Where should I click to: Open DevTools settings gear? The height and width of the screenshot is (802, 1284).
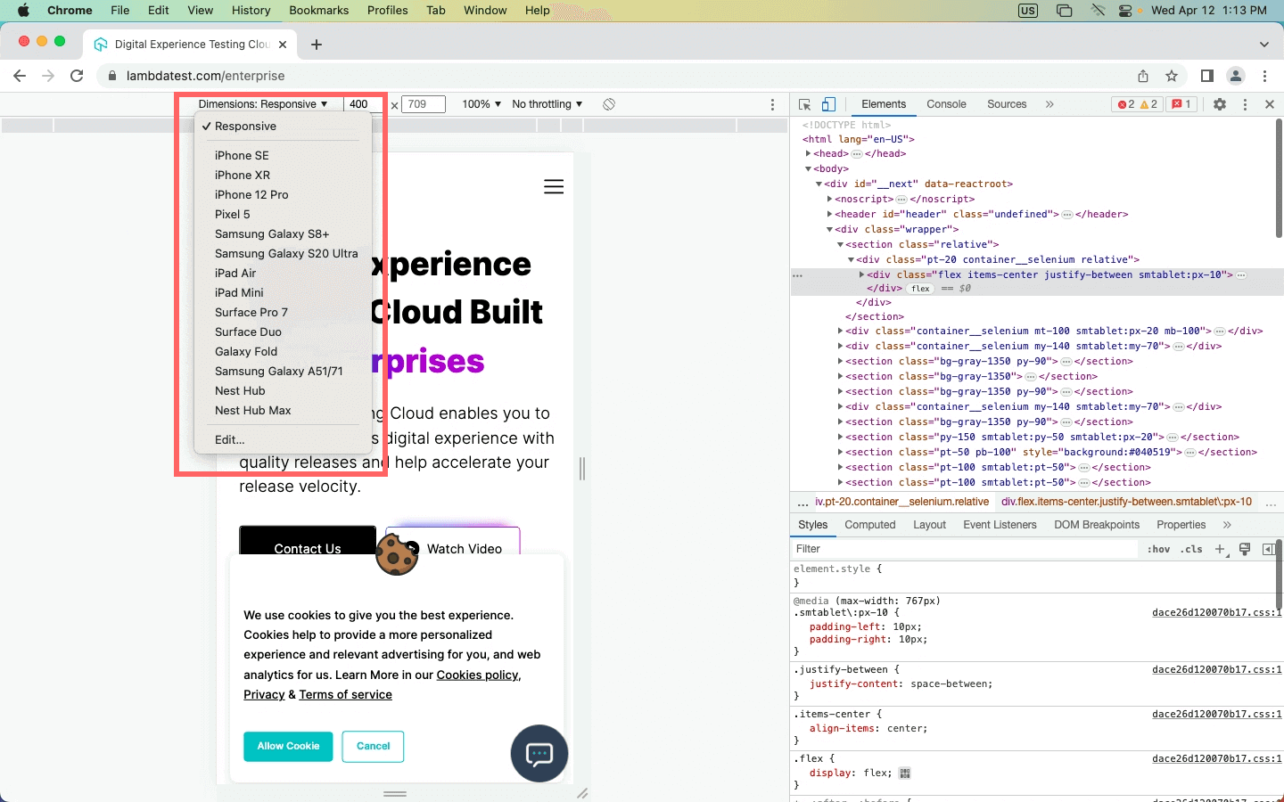pos(1220,104)
